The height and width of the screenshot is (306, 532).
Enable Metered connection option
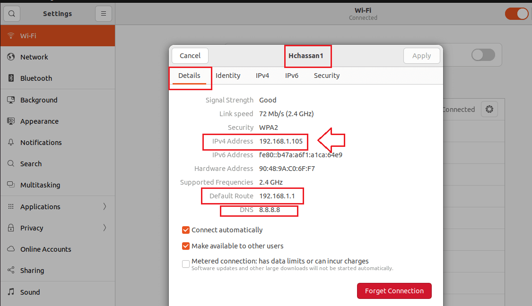186,264
